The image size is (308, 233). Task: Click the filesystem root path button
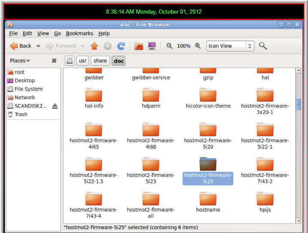69,60
